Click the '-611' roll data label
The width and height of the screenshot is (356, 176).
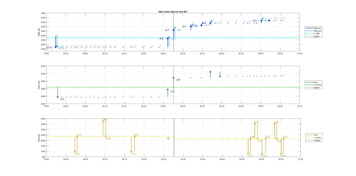[134, 154]
